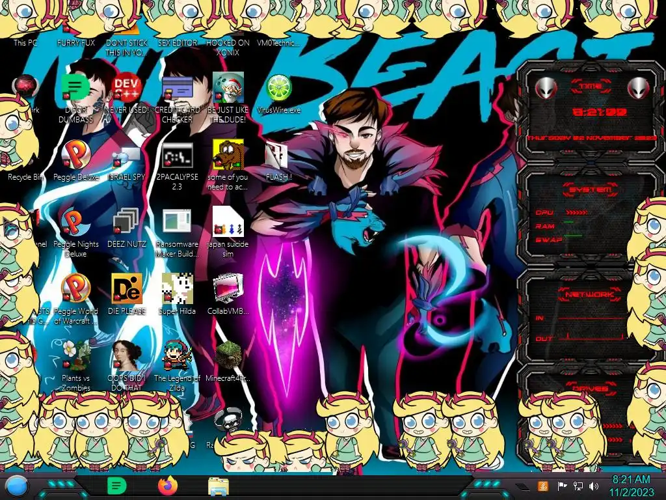The height and width of the screenshot is (500, 666).
Task: Click the network OUT graph line
Action: pyautogui.click(x=592, y=338)
